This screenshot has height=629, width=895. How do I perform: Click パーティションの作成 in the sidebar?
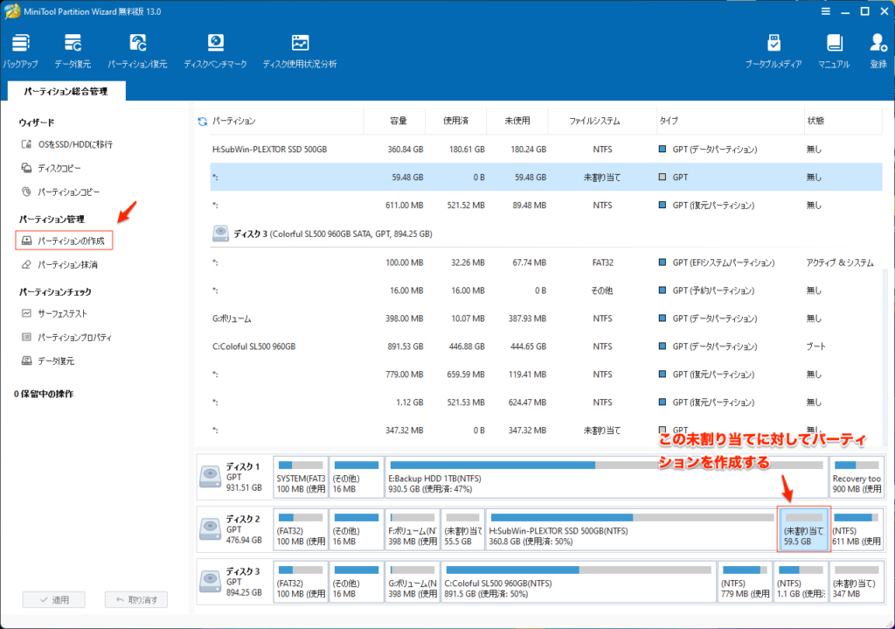tap(66, 240)
